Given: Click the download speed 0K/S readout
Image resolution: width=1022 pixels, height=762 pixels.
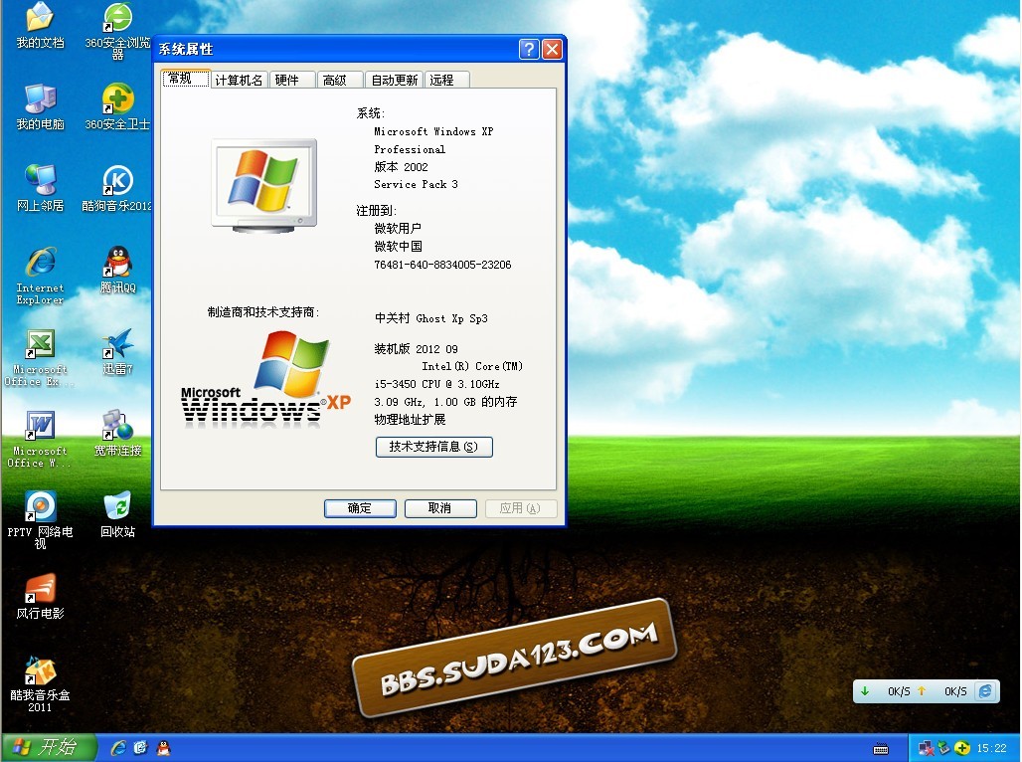Looking at the screenshot, I should coord(899,691).
